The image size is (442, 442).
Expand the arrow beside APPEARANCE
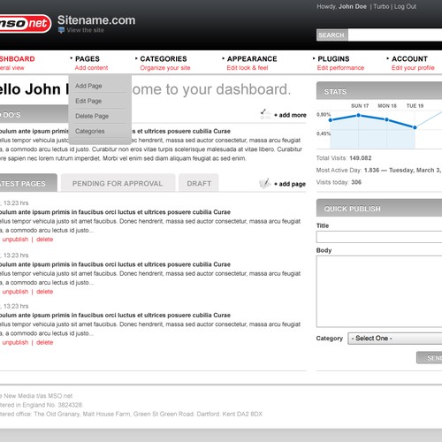[x=223, y=58]
